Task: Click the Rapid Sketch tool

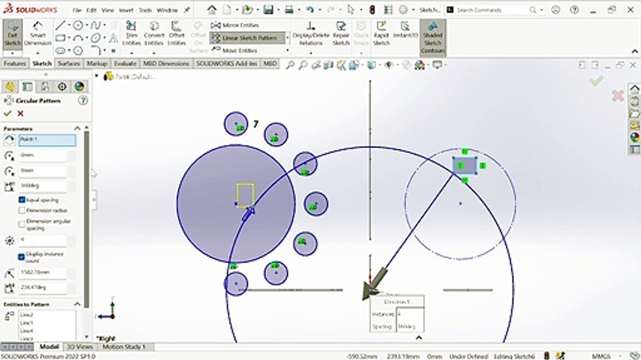Action: (381, 33)
